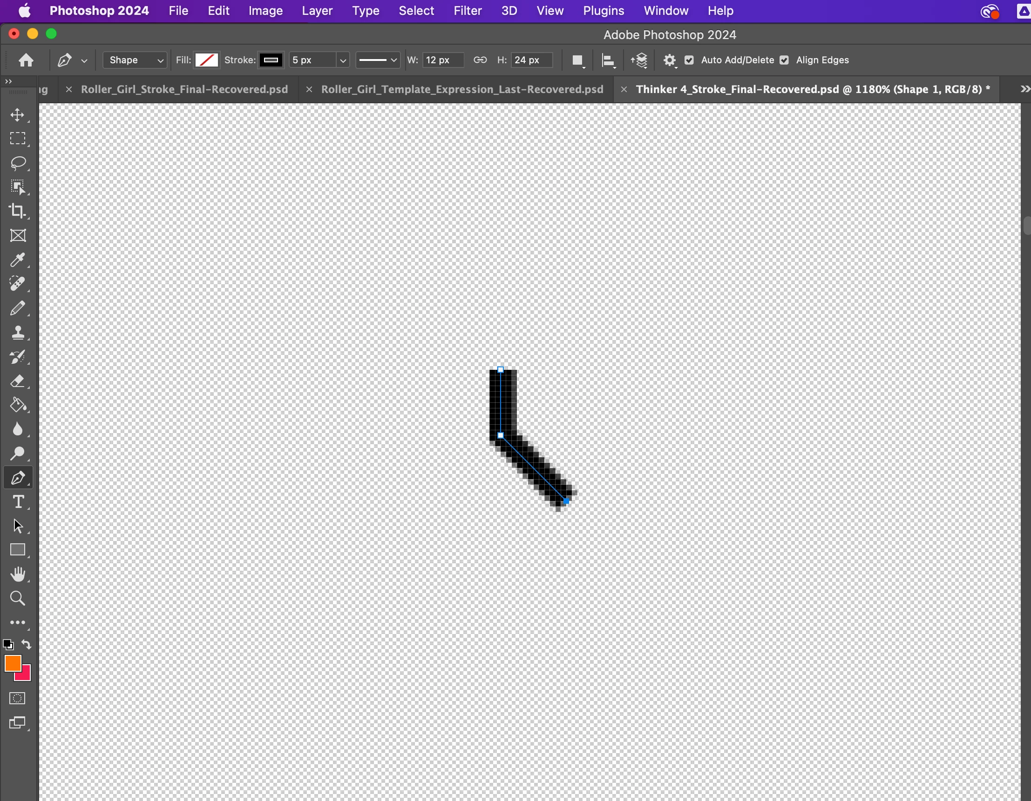Click the orange foreground color swatch
This screenshot has height=801, width=1031.
point(12,663)
